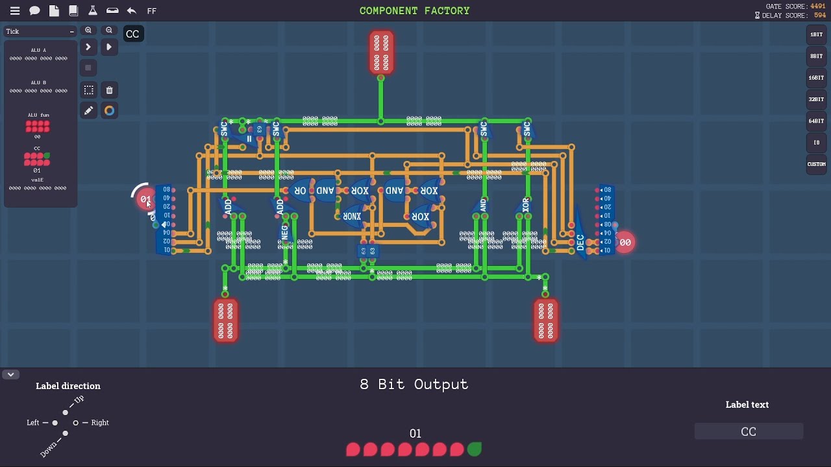Set label direction to Left
Image resolution: width=831 pixels, height=467 pixels.
point(55,423)
